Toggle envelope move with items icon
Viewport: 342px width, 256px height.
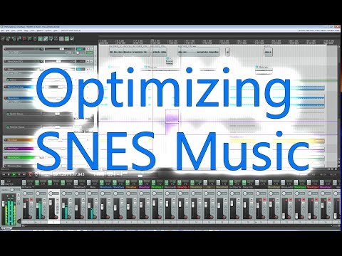pos(56,38)
